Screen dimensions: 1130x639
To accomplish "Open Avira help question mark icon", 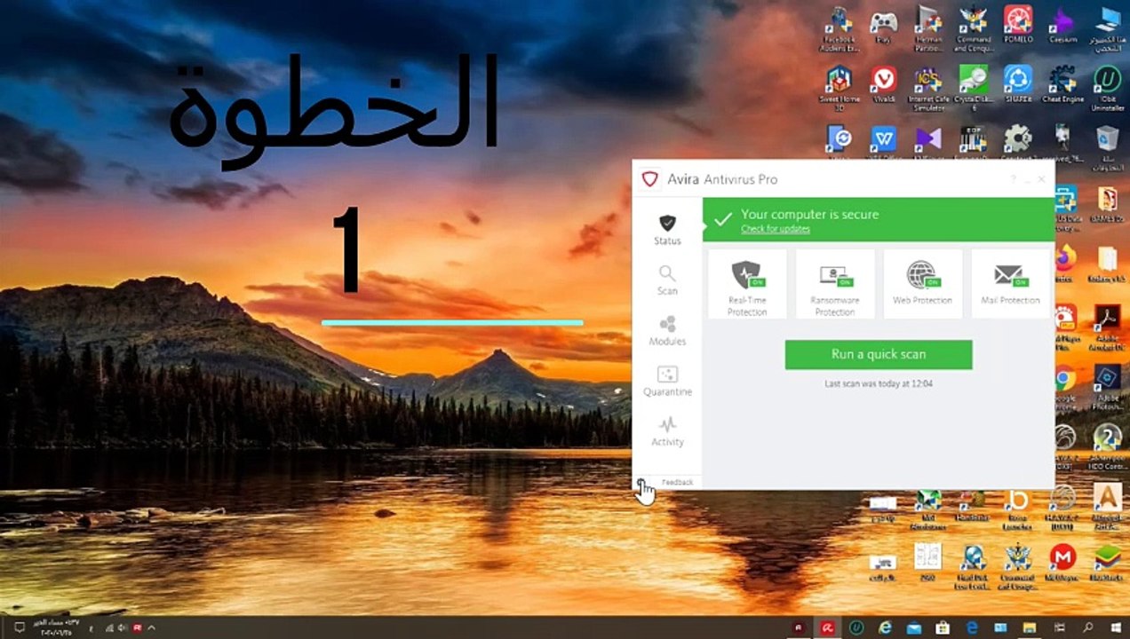I will [x=1013, y=179].
